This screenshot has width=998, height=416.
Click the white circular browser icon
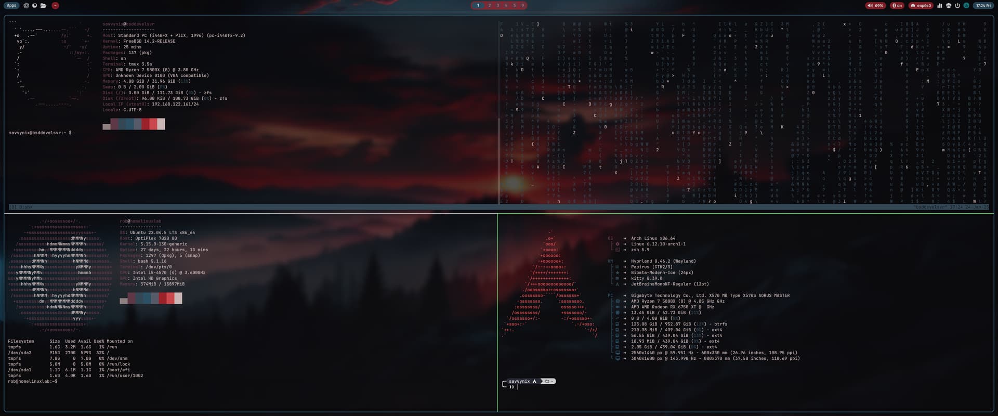pyautogui.click(x=34, y=6)
